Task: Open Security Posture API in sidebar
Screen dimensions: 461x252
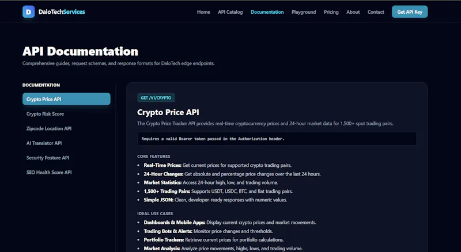Action: coord(66,158)
